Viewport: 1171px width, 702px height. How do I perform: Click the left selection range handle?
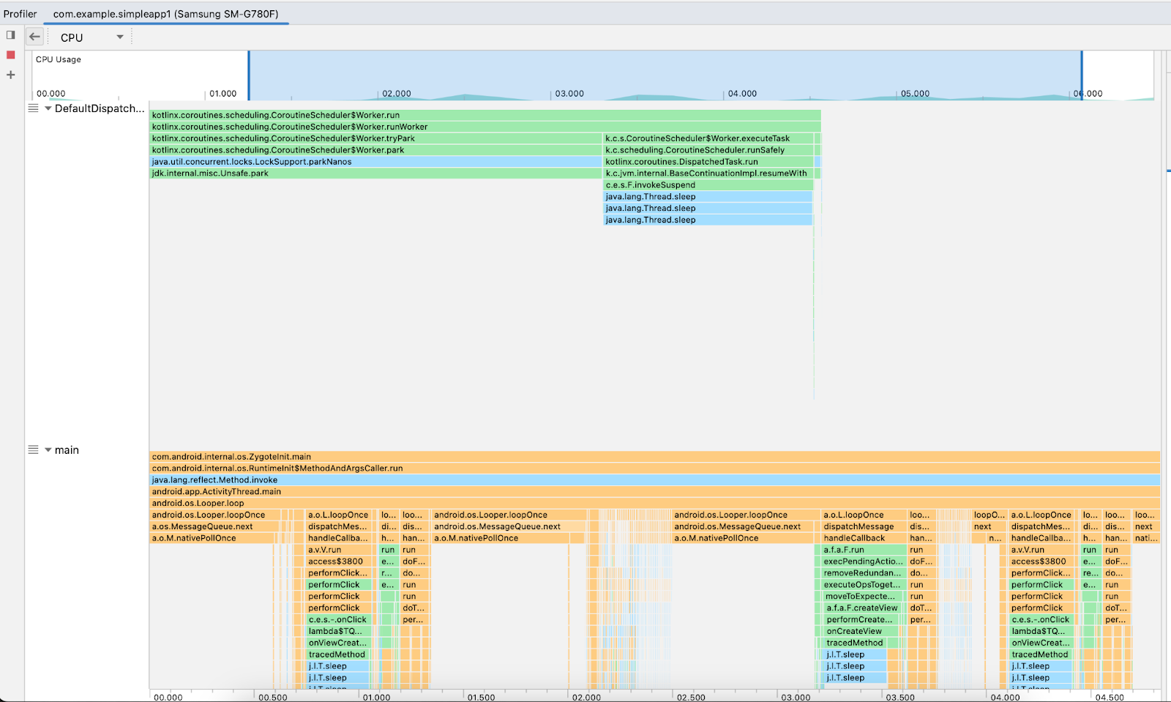point(249,75)
